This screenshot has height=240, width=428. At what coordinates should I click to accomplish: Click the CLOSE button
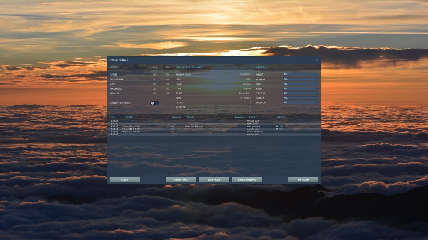(125, 180)
